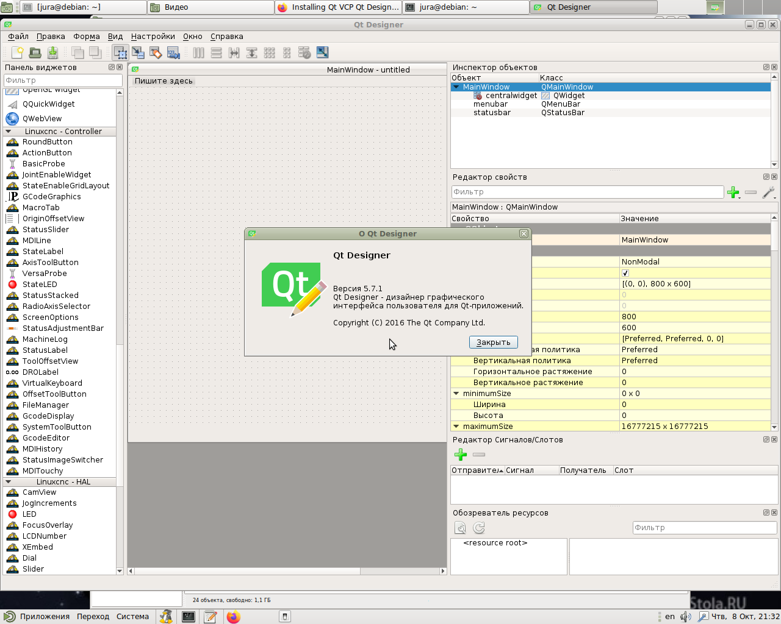781x624 pixels.
Task: Apply Lay Out Vertically in Splitter icon
Action: click(x=251, y=52)
